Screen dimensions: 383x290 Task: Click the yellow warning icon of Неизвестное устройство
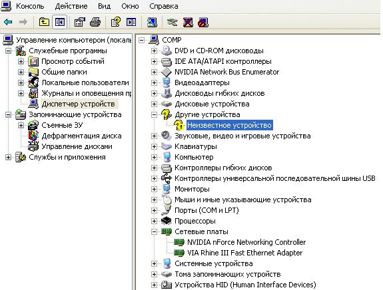(x=179, y=125)
